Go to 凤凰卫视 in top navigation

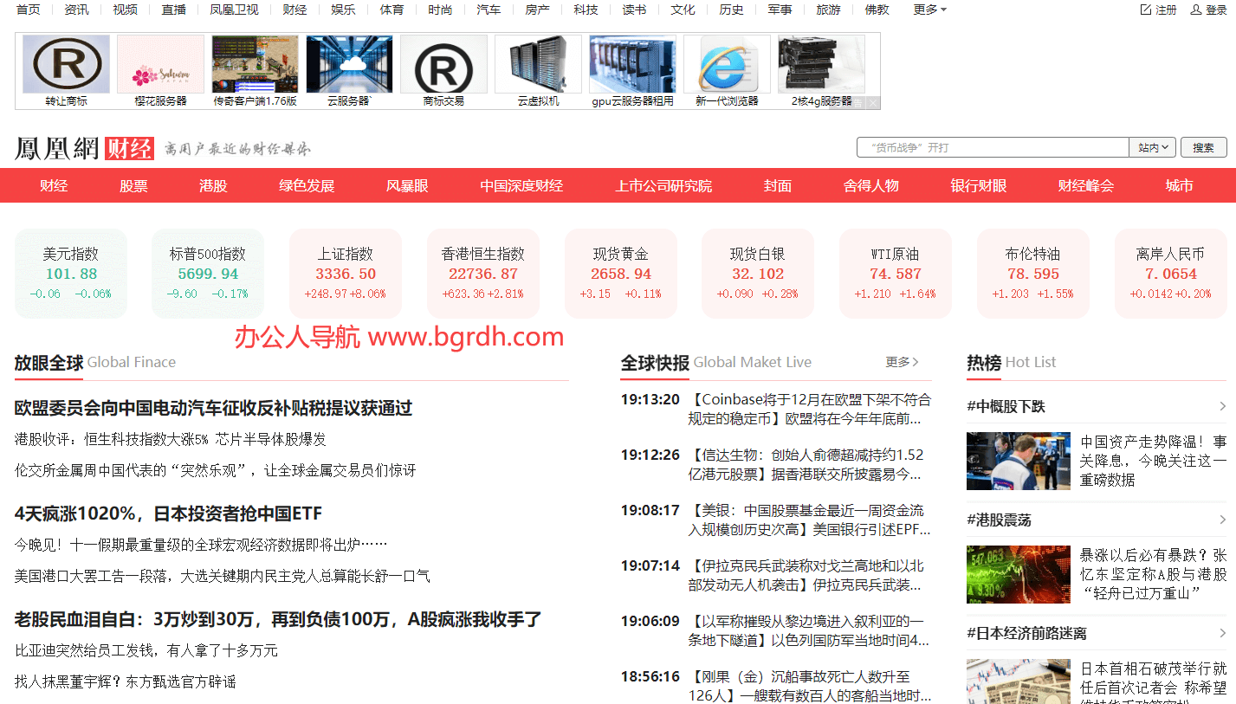(x=234, y=10)
